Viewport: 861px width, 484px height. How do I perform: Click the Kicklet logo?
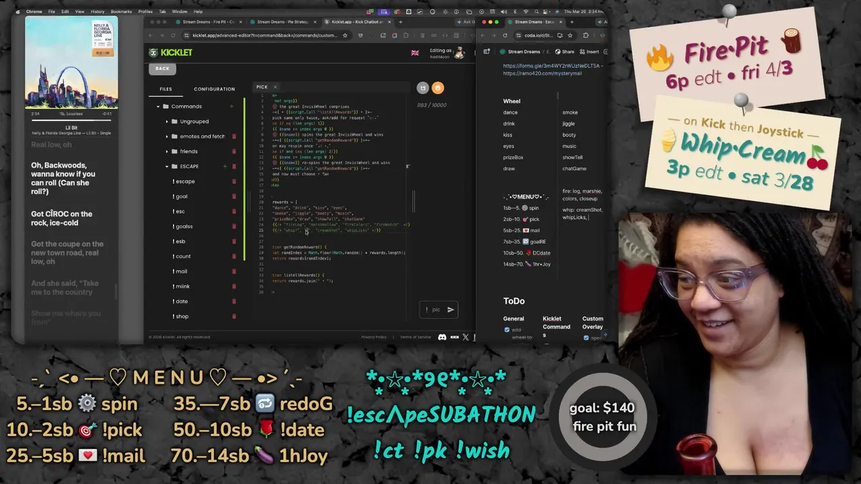[171, 52]
